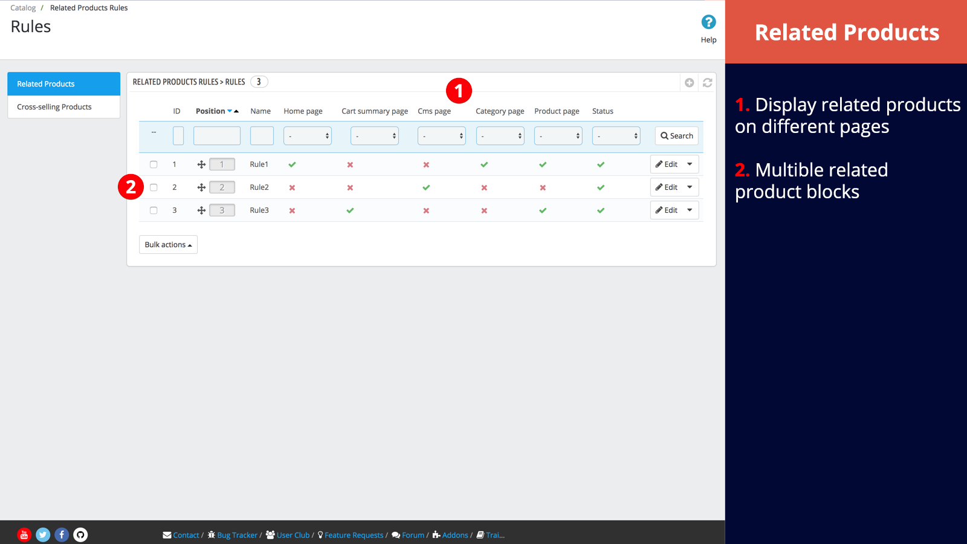Select the checkbox for Rule1
Image resolution: width=967 pixels, height=544 pixels.
pyautogui.click(x=154, y=164)
